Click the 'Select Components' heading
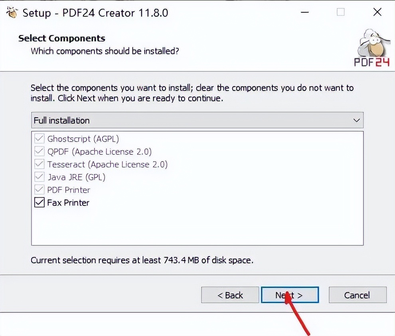The height and width of the screenshot is (336, 395). point(62,38)
